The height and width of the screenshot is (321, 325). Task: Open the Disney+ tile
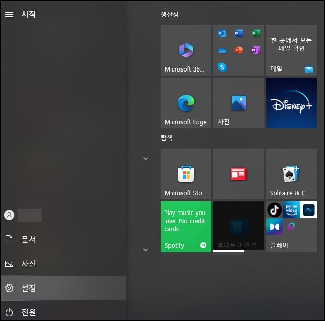click(x=292, y=103)
